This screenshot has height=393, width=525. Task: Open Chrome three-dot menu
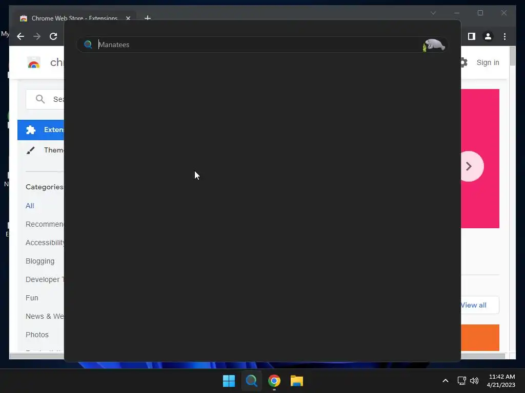504,36
